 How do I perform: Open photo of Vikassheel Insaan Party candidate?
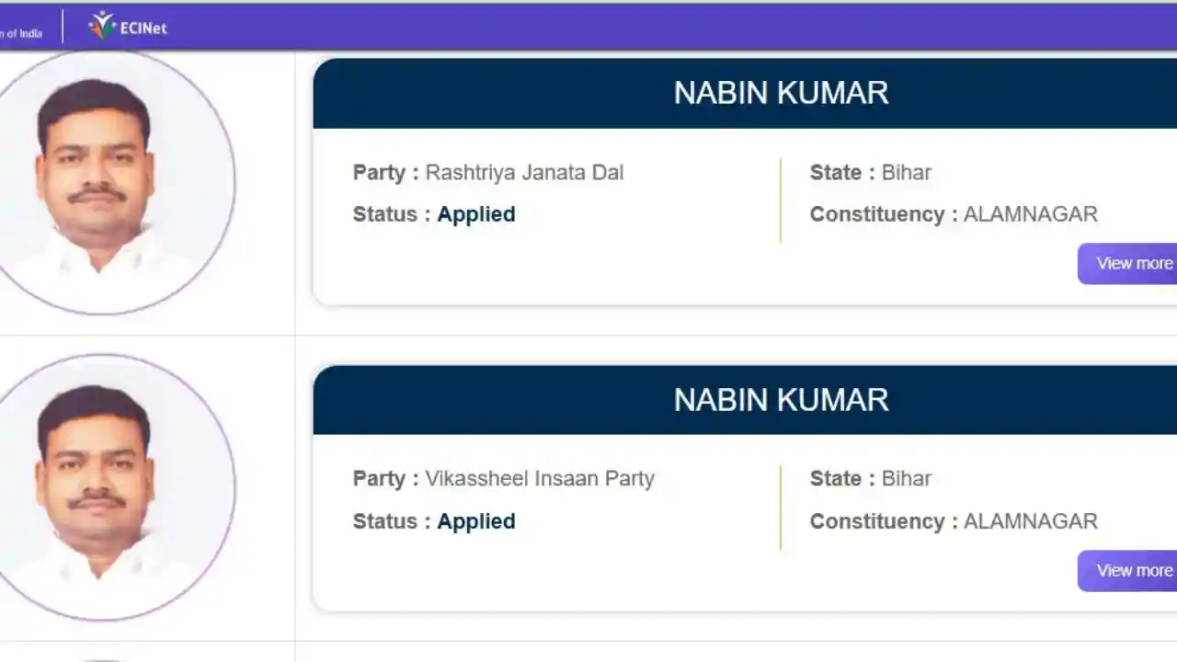click(x=101, y=487)
